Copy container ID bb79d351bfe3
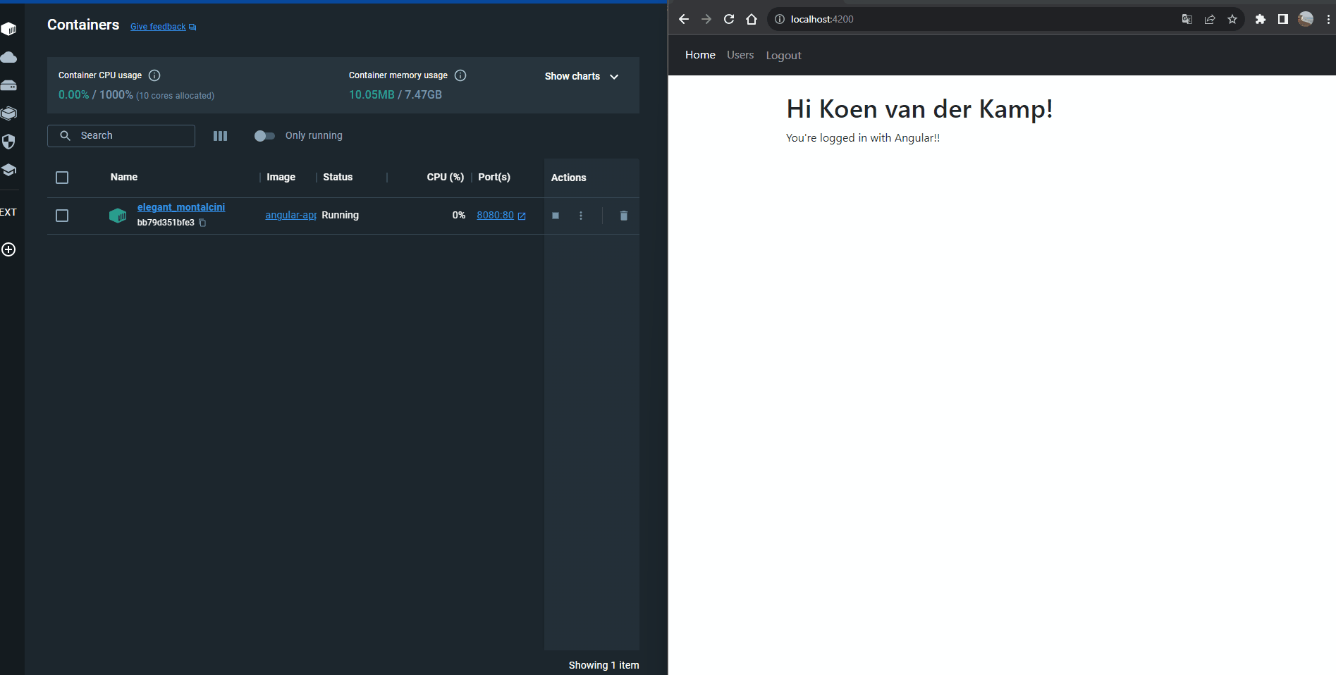Image resolution: width=1336 pixels, height=675 pixels. pos(202,223)
